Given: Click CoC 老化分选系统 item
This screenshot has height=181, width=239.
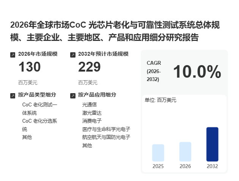Looking at the screenshot, I should [x=39, y=125].
